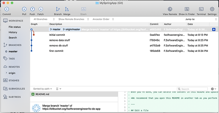This screenshot has width=219, height=113.
Task: Click the Commit toolbar icon
Action: click(7, 9)
